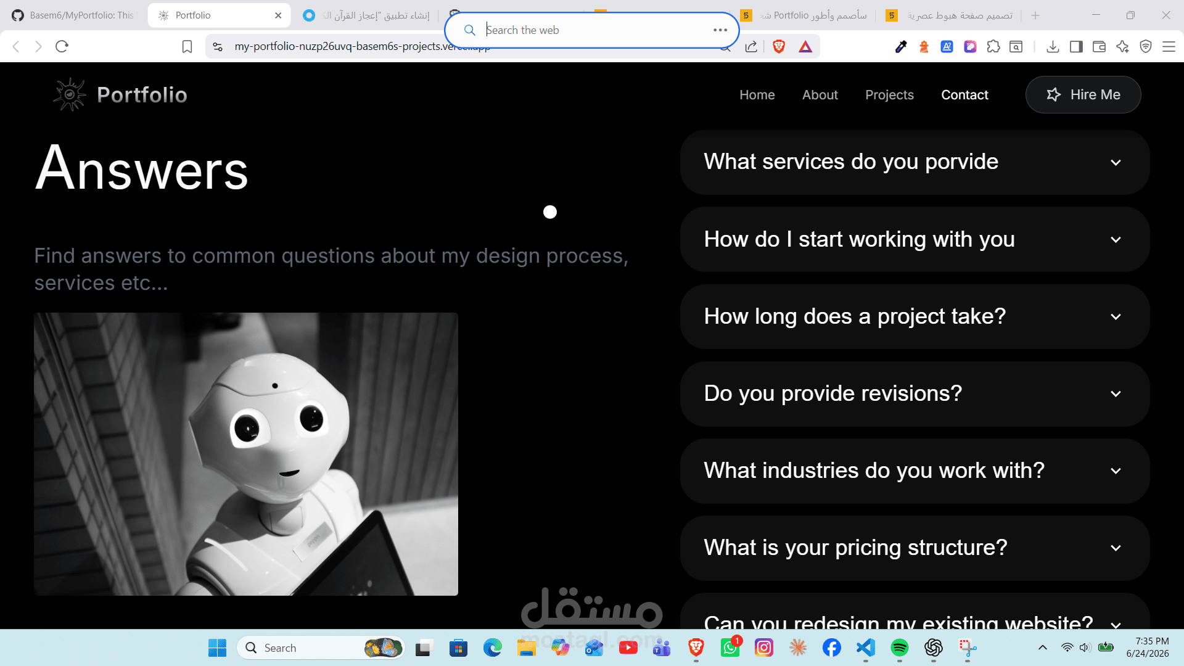Open Microsoft Store from the taskbar
Screen dimensions: 1184x666
[x=459, y=647]
